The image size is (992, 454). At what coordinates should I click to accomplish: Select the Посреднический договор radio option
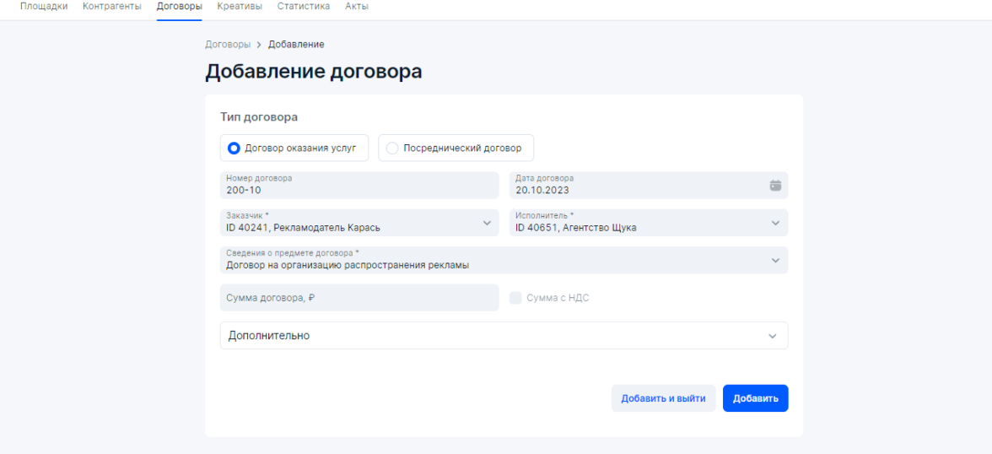click(x=392, y=148)
